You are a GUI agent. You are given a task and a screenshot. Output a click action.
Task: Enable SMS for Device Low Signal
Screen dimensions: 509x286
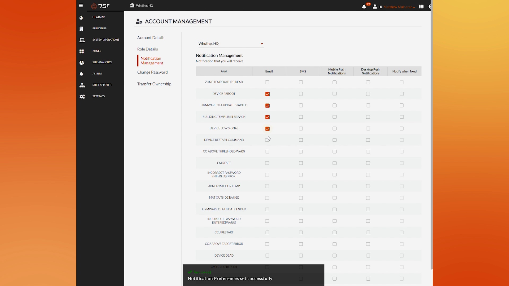coord(301,129)
